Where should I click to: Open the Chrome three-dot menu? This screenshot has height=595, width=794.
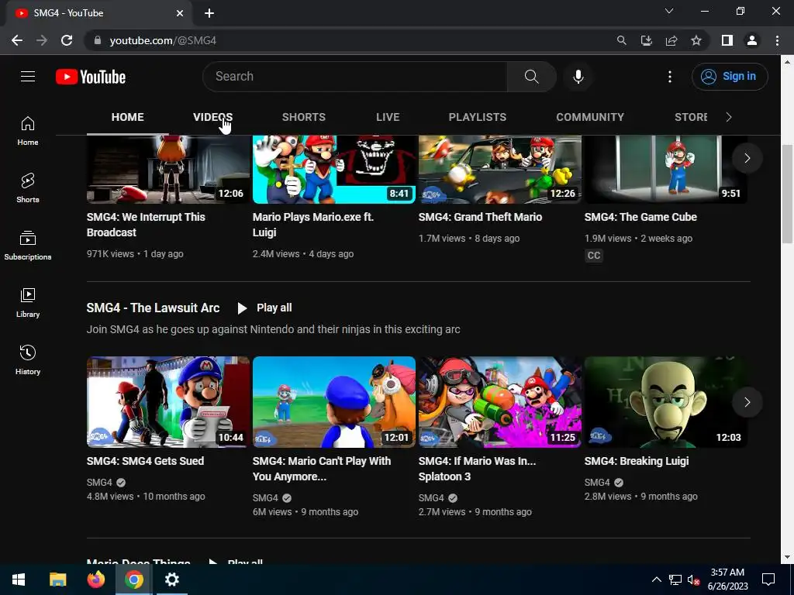point(777,40)
